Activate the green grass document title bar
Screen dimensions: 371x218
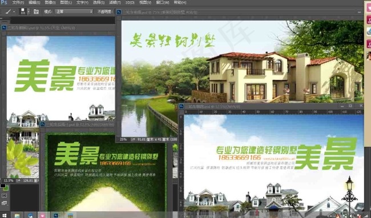pyautogui.click(x=78, y=124)
